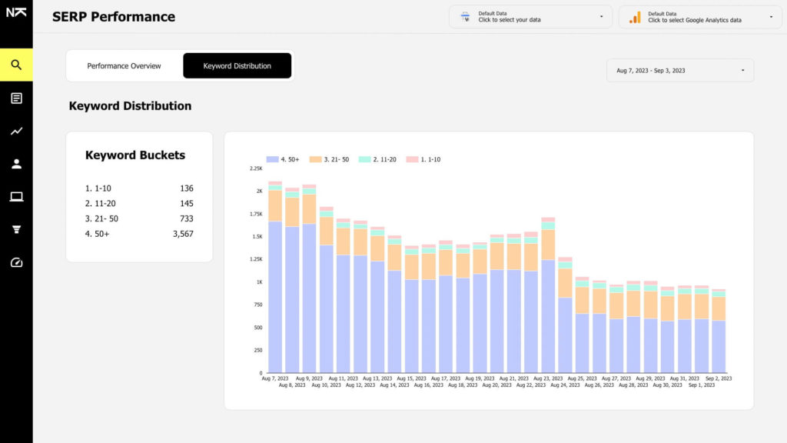Click the 'Aug 7, 2023' x-axis label
This screenshot has width=787, height=443.
275,378
